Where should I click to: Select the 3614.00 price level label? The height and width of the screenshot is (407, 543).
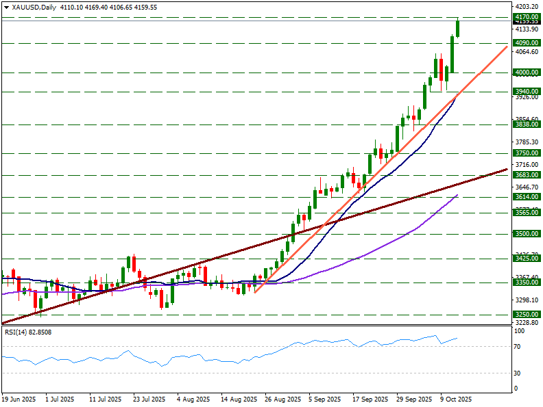[x=525, y=197]
